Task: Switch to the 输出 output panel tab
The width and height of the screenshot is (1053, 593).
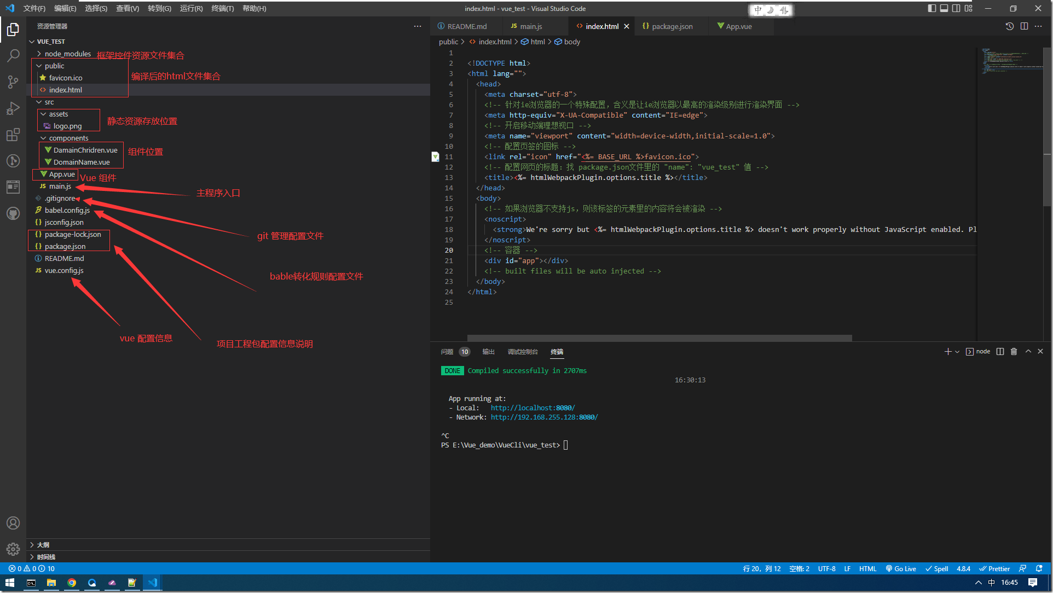Action: tap(488, 352)
